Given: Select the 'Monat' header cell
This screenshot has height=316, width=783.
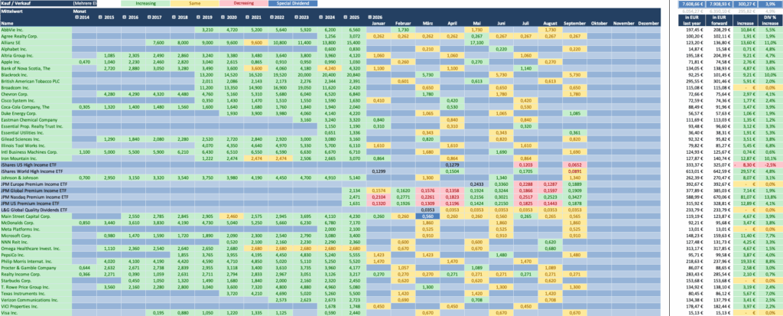Looking at the screenshot, I should [79, 11].
